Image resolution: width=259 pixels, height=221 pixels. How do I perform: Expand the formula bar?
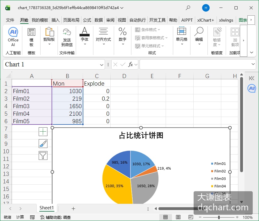[253, 64]
